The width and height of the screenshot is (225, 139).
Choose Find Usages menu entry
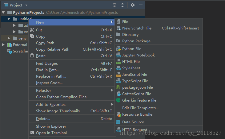click(x=71, y=63)
